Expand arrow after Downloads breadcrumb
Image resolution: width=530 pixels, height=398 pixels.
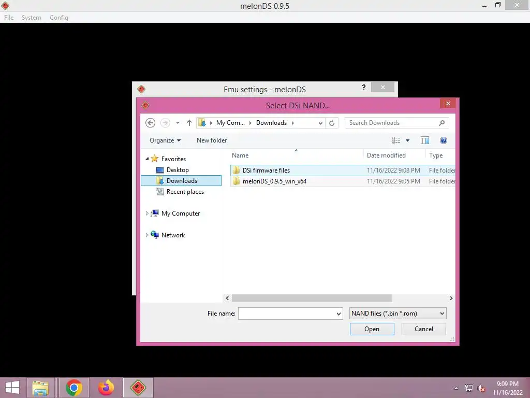pos(293,123)
